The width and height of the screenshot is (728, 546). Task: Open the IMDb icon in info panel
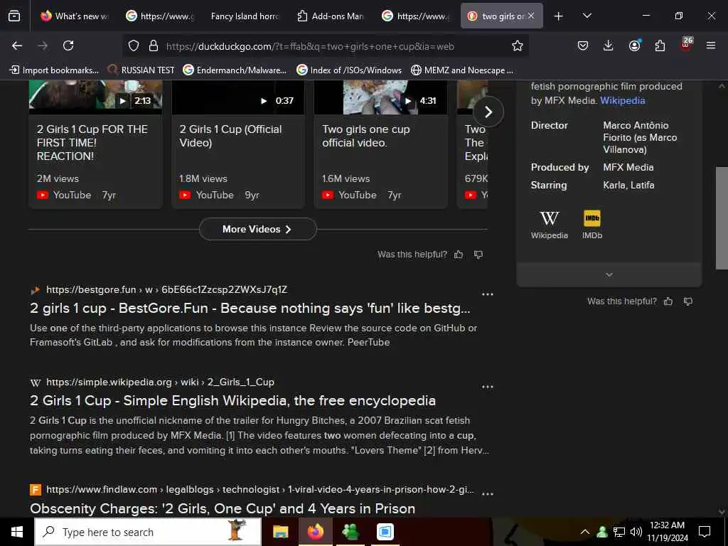[592, 224]
